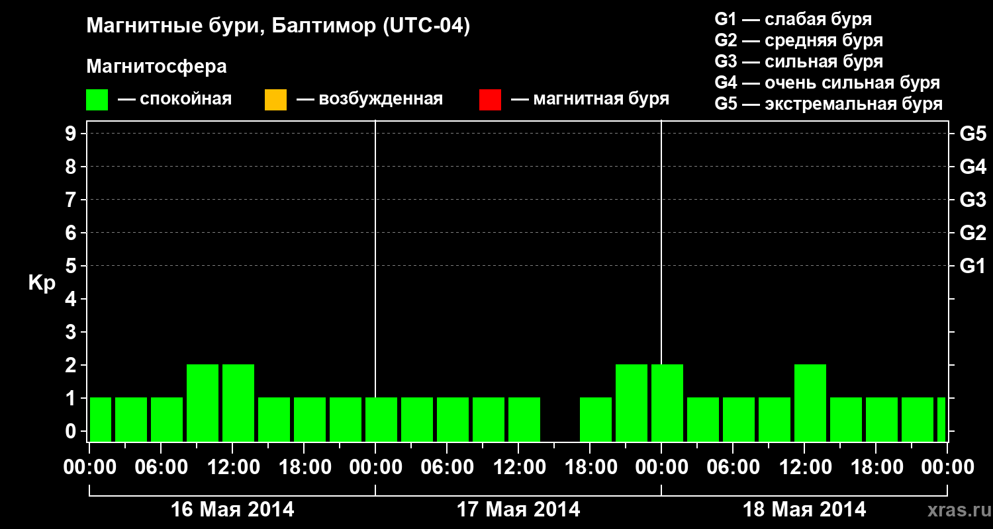This screenshot has width=993, height=529.
Task: Click the 'G1 — слабая буря' legend line
Action: pos(793,19)
